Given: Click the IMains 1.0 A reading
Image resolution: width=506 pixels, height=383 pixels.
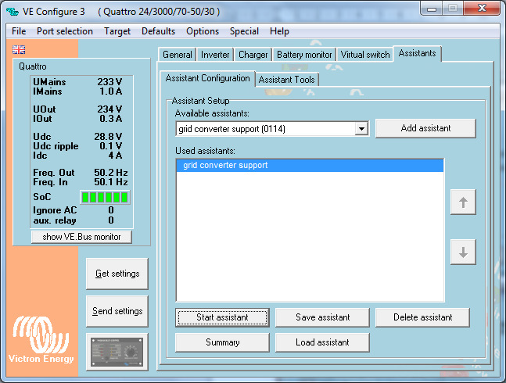Looking at the screenshot, I should [x=111, y=91].
